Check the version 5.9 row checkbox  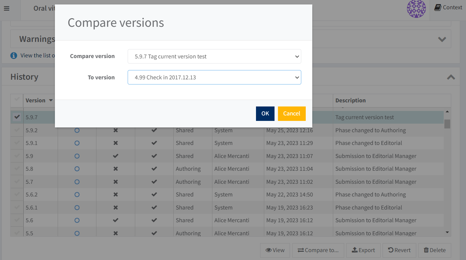[17, 156]
